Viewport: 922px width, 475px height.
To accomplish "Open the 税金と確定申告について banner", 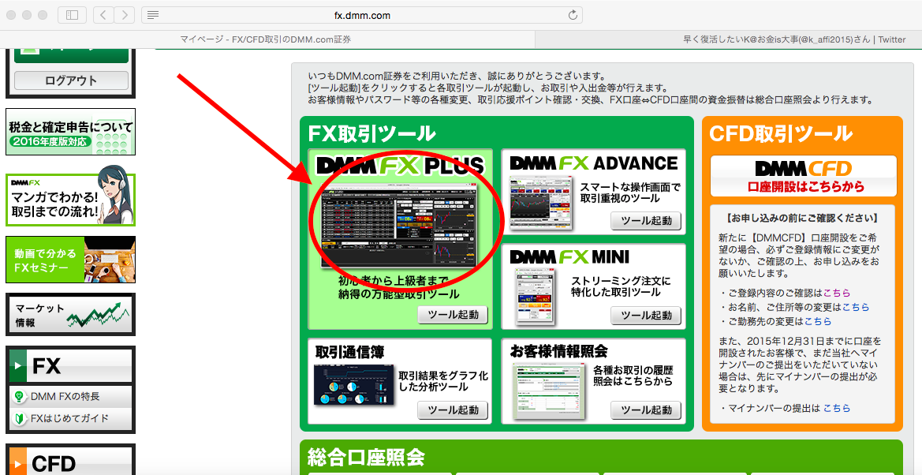I will point(70,132).
